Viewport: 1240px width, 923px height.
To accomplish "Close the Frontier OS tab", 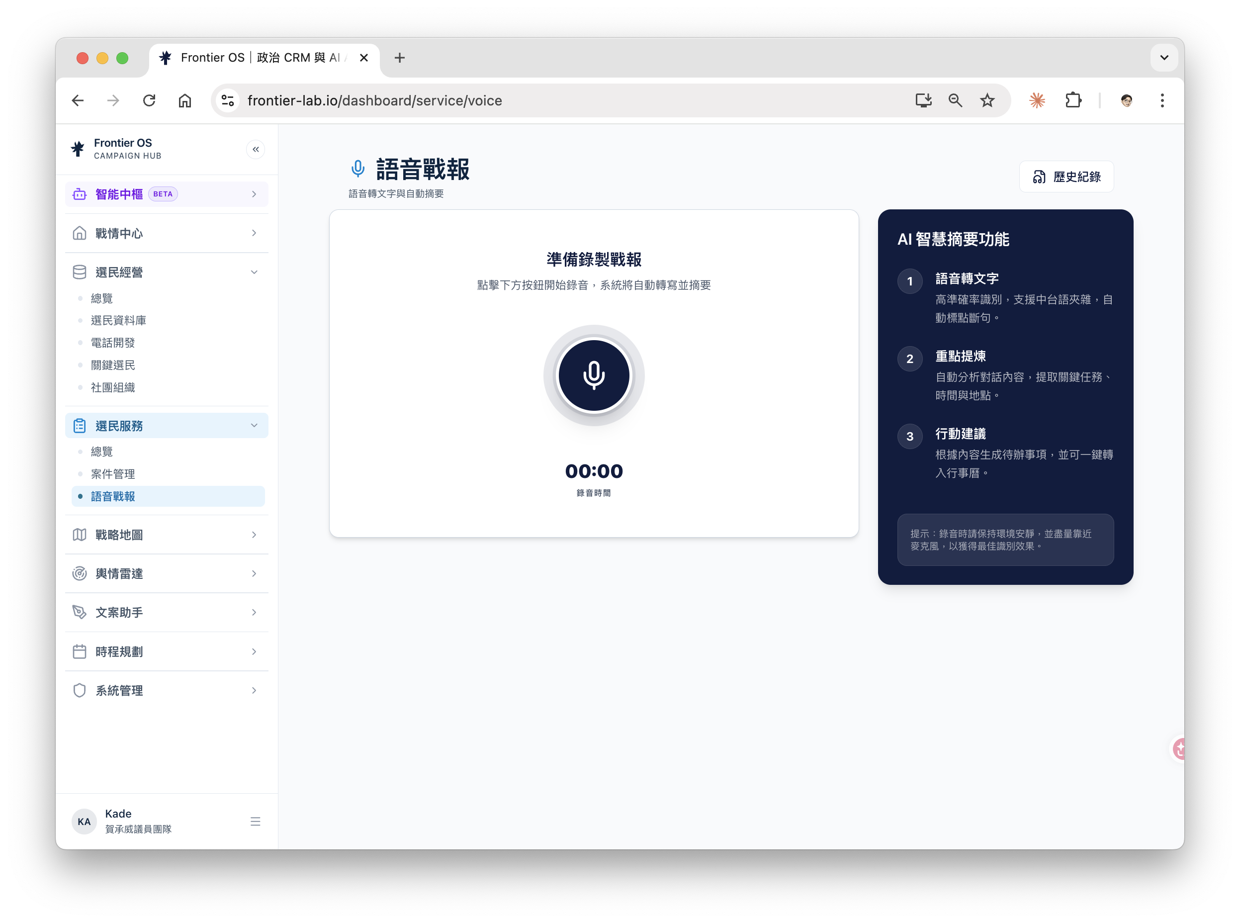I will tap(363, 58).
